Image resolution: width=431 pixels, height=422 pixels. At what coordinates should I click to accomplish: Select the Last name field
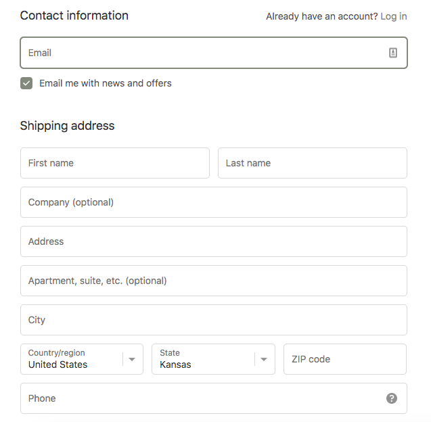point(312,163)
